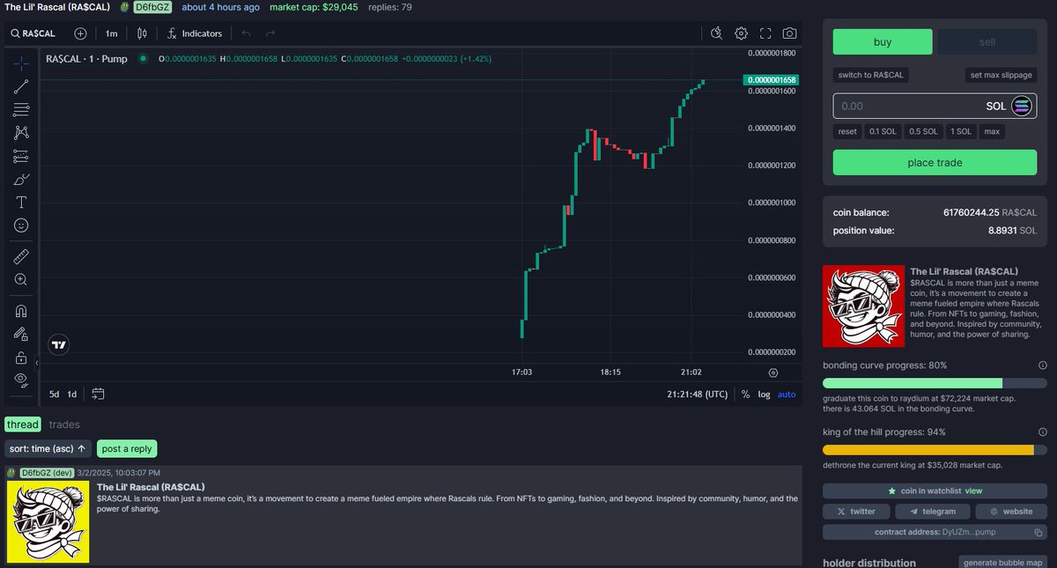This screenshot has height=568, width=1057.
Task: View the coin watchlist
Action: 935,491
